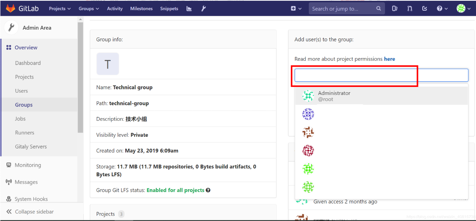
Task: Click the Name: Technical group text
Action: pyautogui.click(x=125, y=87)
